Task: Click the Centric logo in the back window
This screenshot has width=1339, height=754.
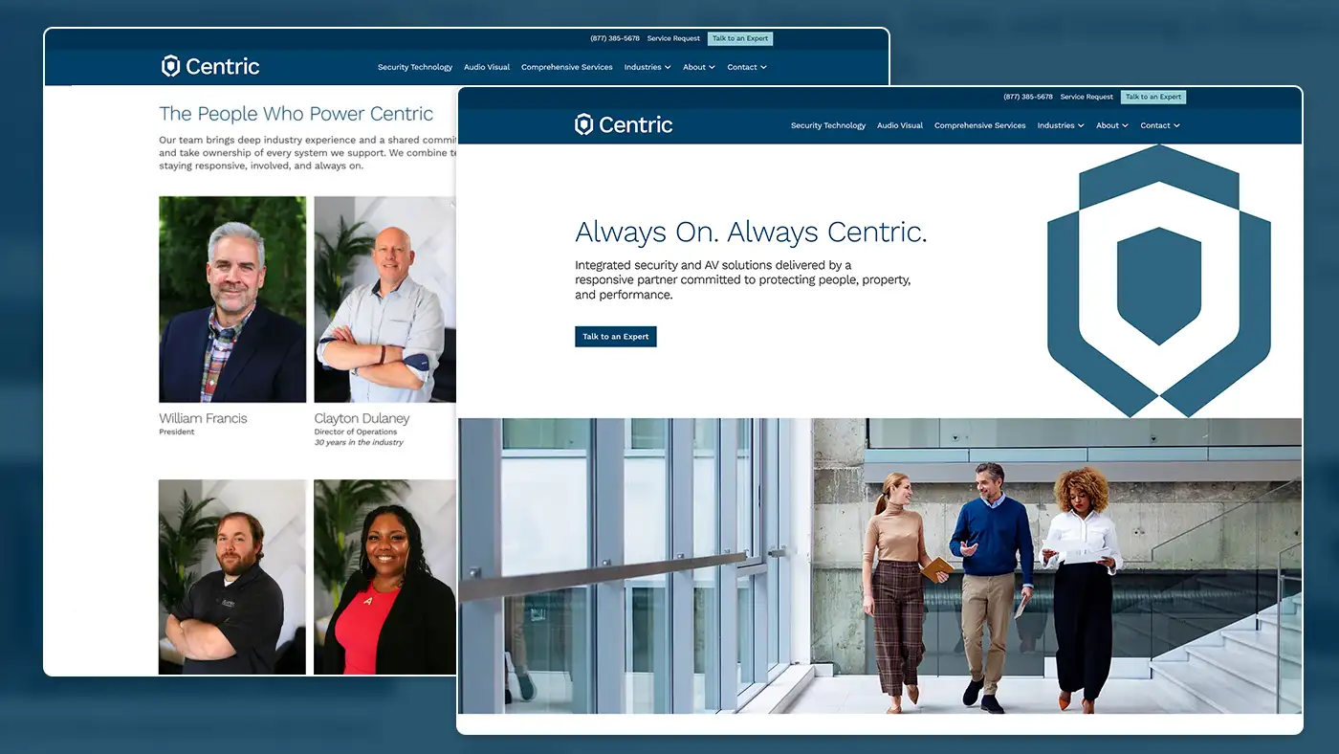Action: click(x=210, y=66)
